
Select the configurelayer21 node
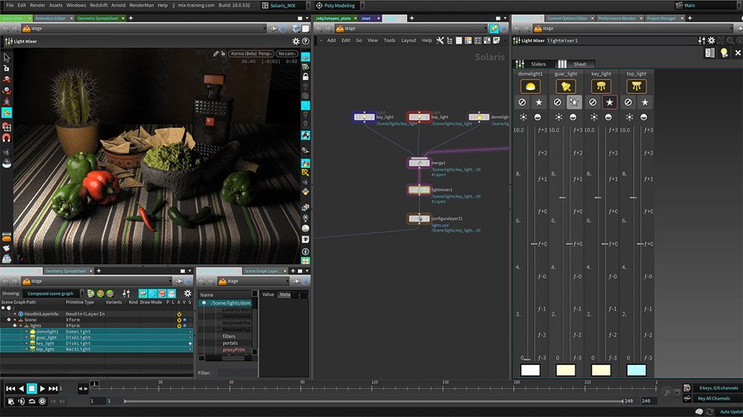click(x=419, y=218)
